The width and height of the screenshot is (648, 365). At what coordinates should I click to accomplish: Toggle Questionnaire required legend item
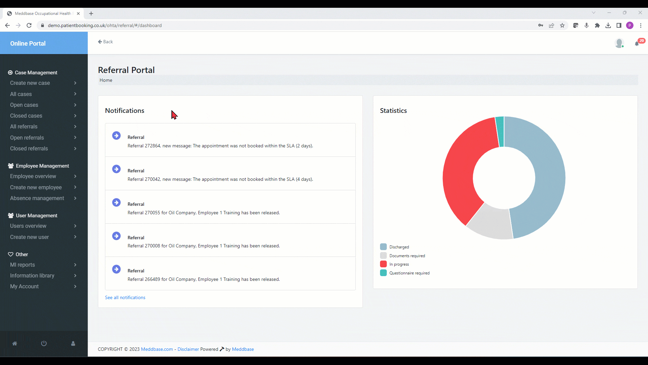tap(409, 273)
